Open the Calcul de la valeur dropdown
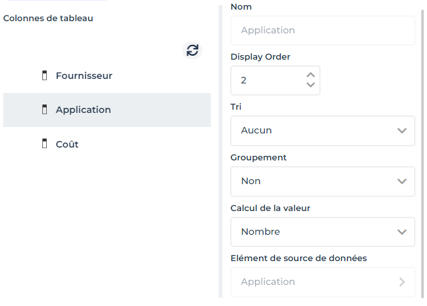 pos(314,232)
